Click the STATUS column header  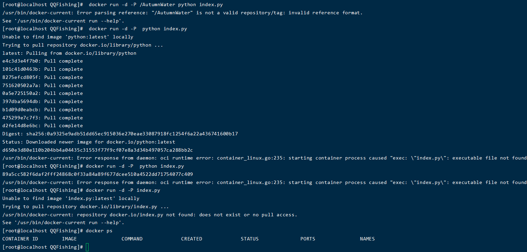pos(249,239)
